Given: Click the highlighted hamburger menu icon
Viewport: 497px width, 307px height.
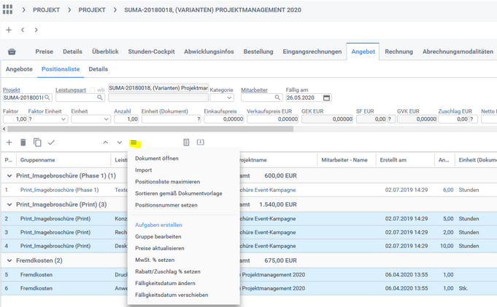Looking at the screenshot, I should pos(134,143).
